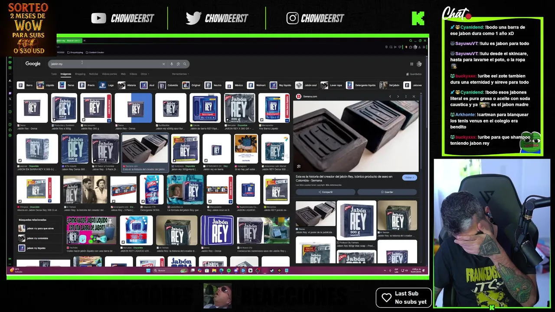Image resolution: width=555 pixels, height=312 pixels.
Task: Filter images by the Jabón azul chip
Action: point(307,85)
